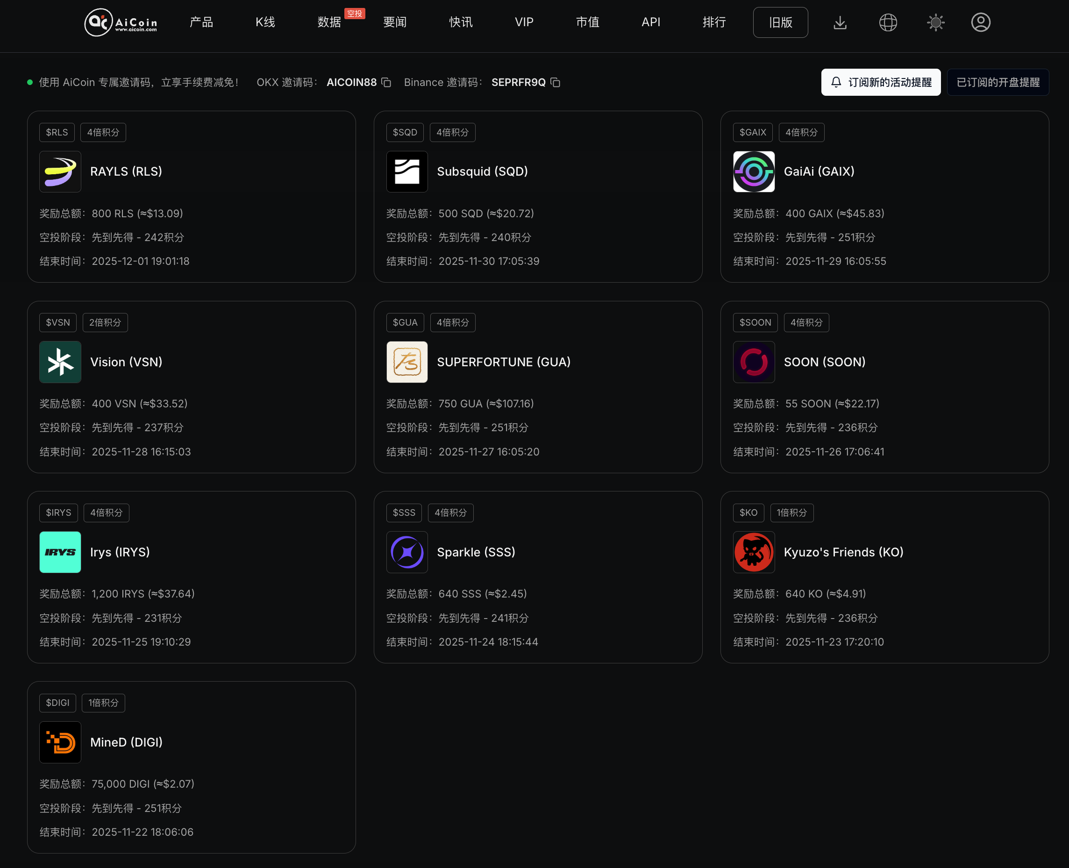Click the 4倍积分 badge on the Irys card
The height and width of the screenshot is (868, 1069).
pos(106,512)
